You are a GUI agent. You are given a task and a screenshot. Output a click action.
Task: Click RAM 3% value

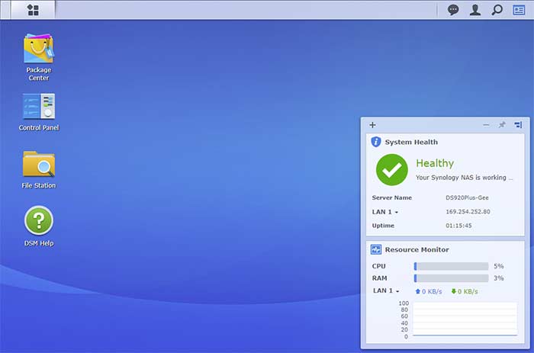[499, 278]
